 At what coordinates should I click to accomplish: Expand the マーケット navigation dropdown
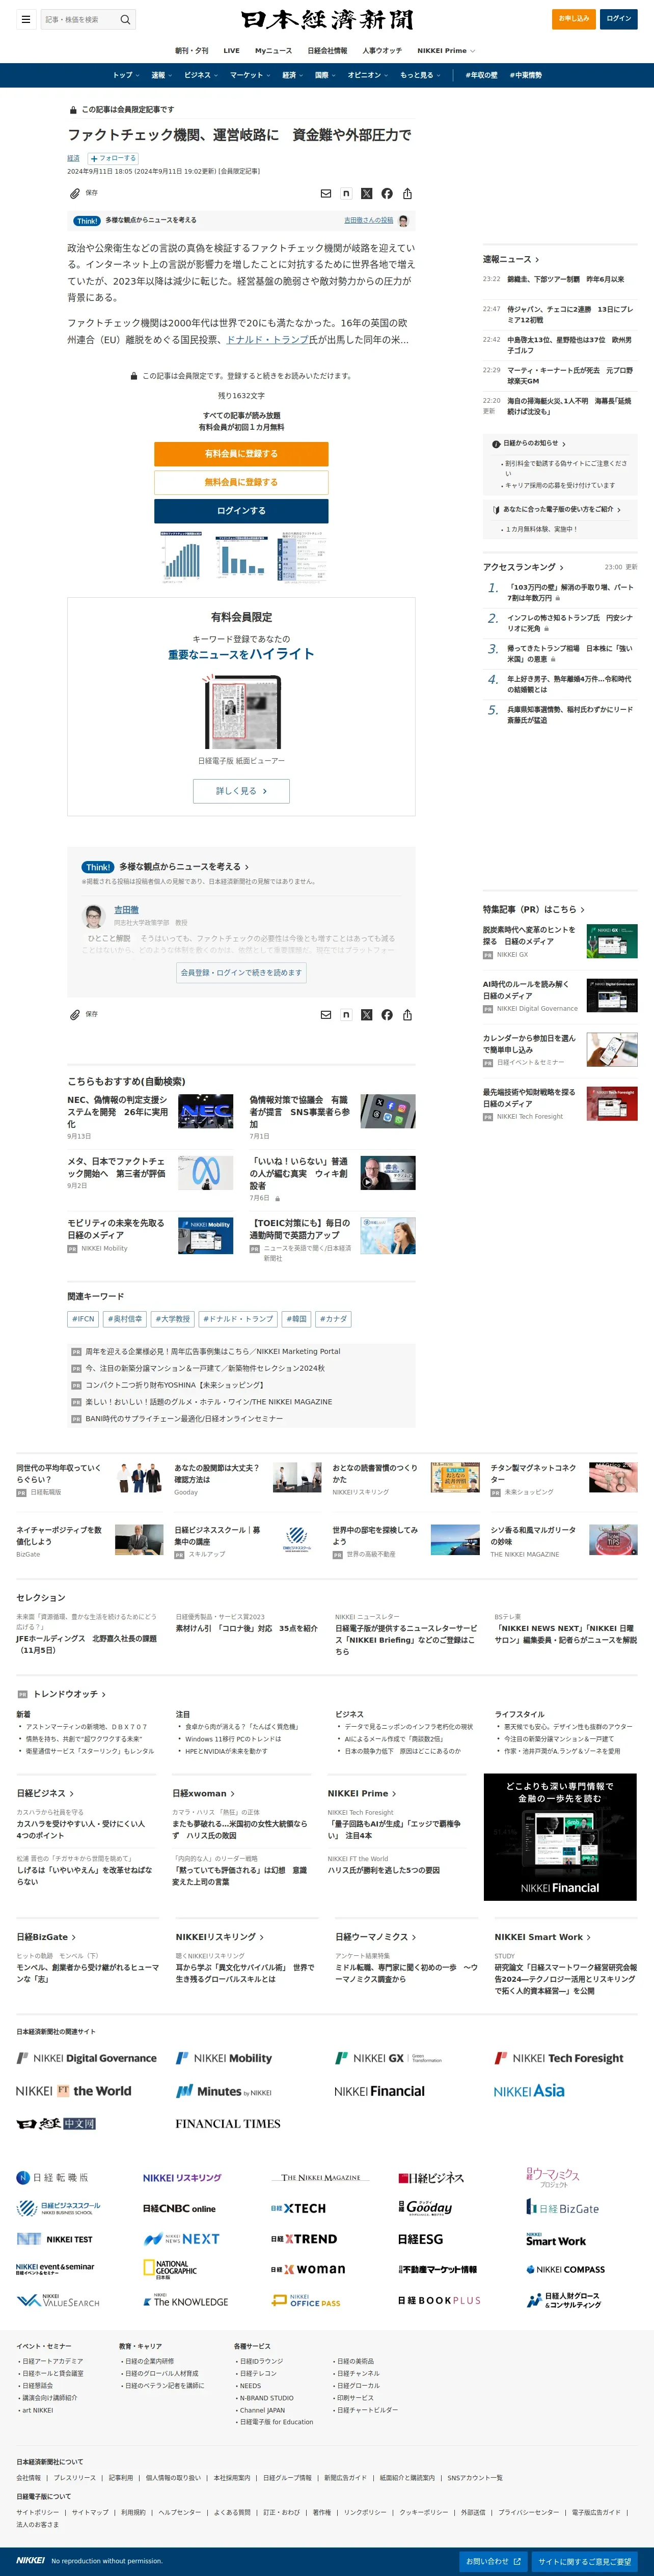(x=250, y=75)
